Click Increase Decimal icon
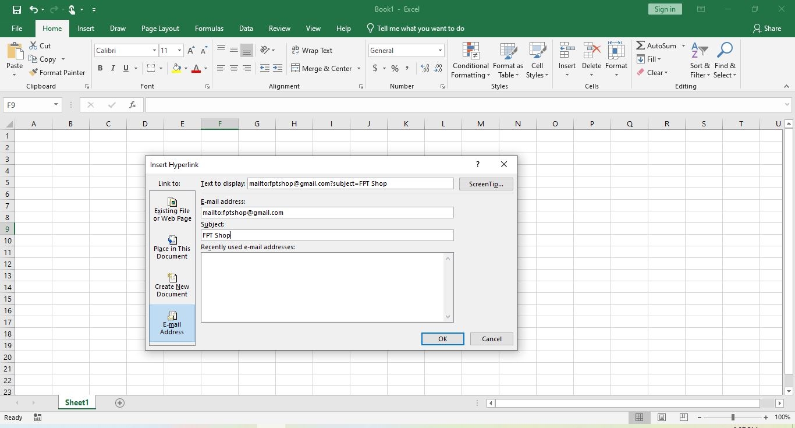This screenshot has width=795, height=428. [425, 68]
